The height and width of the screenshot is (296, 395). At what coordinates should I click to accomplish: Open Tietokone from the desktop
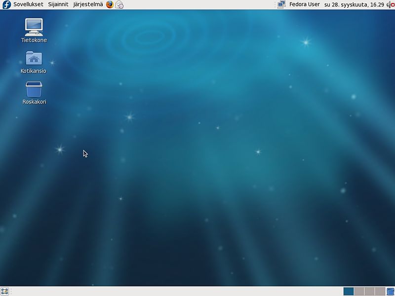pos(35,27)
